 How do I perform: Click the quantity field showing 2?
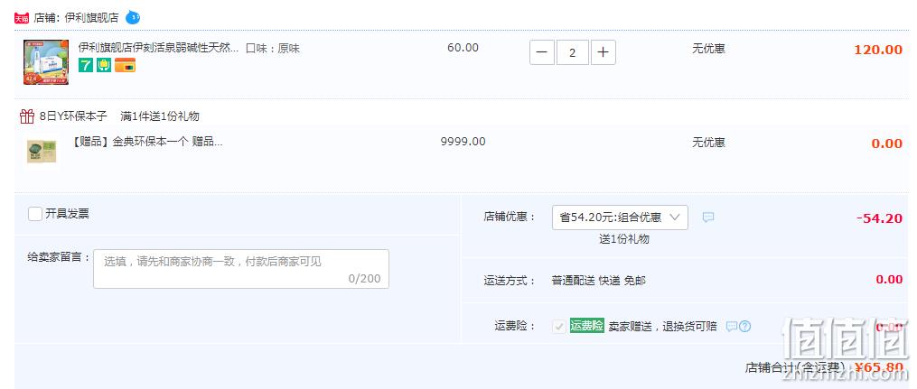(573, 52)
